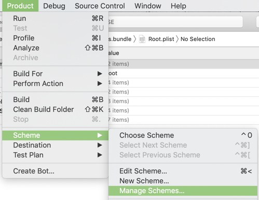Select New Scheme… option

[x=183, y=181]
